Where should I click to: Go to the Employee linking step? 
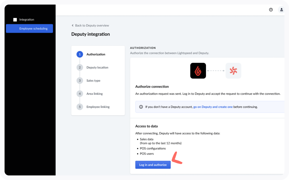98,107
